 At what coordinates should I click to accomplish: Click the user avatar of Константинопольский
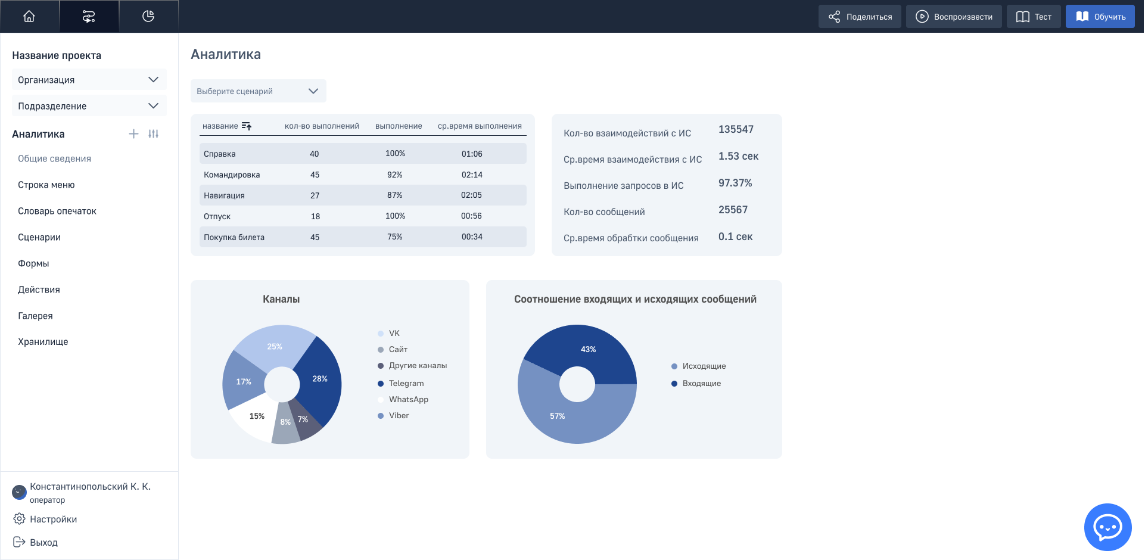click(x=19, y=492)
